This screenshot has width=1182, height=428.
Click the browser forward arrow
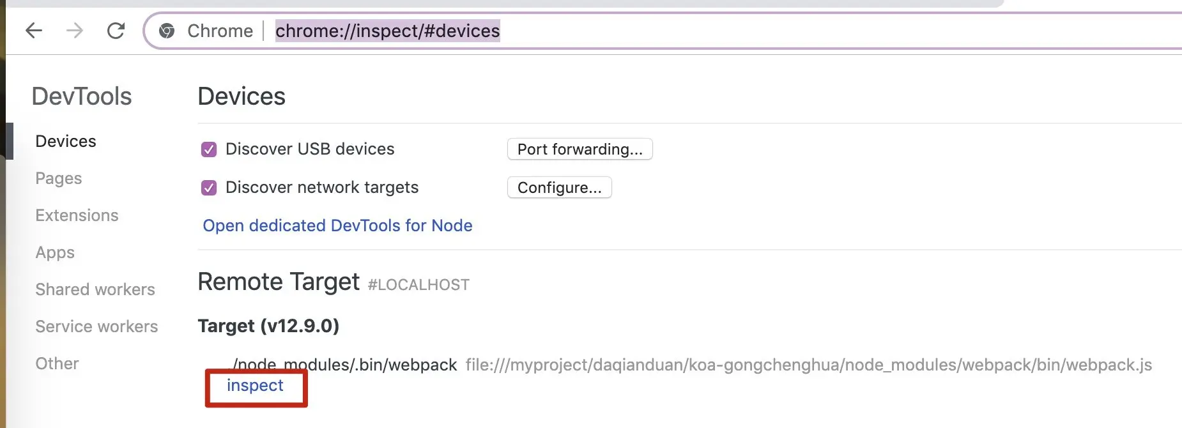click(75, 30)
